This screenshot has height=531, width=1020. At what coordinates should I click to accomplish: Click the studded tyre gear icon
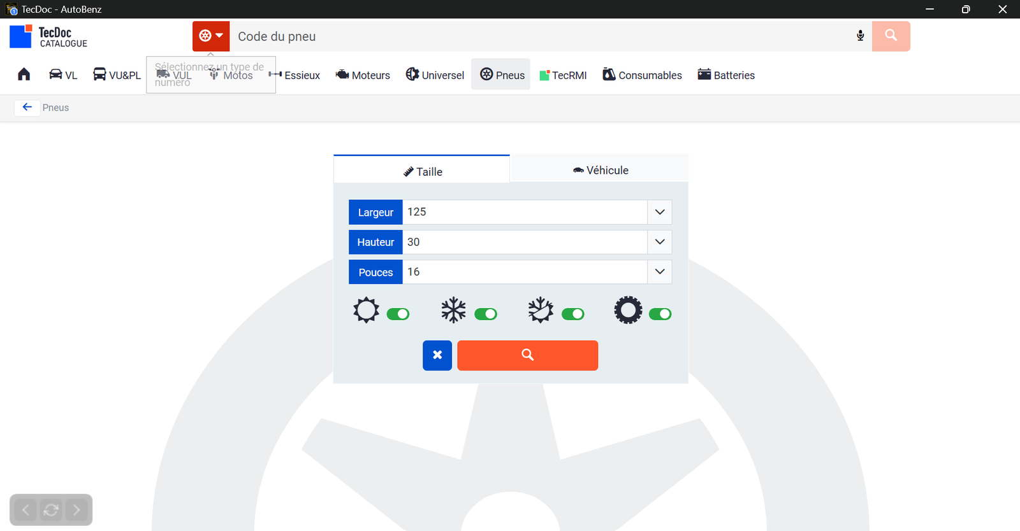pos(629,310)
